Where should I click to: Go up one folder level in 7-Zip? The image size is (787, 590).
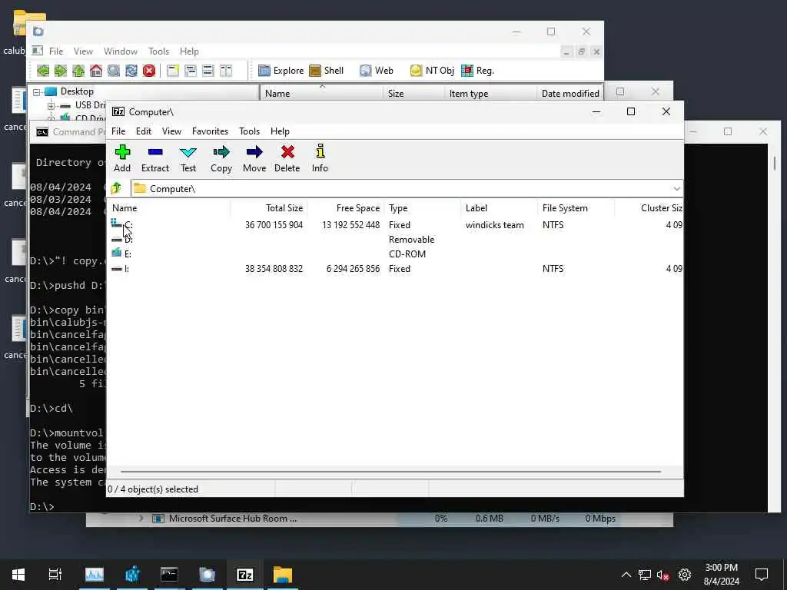click(x=117, y=188)
